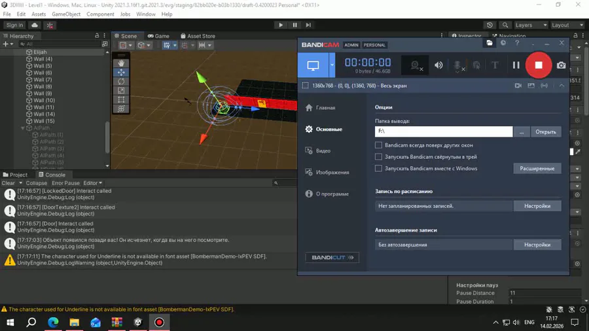Toggle the Bandicam speaker sound icon
The height and width of the screenshot is (331, 589).
(438, 65)
